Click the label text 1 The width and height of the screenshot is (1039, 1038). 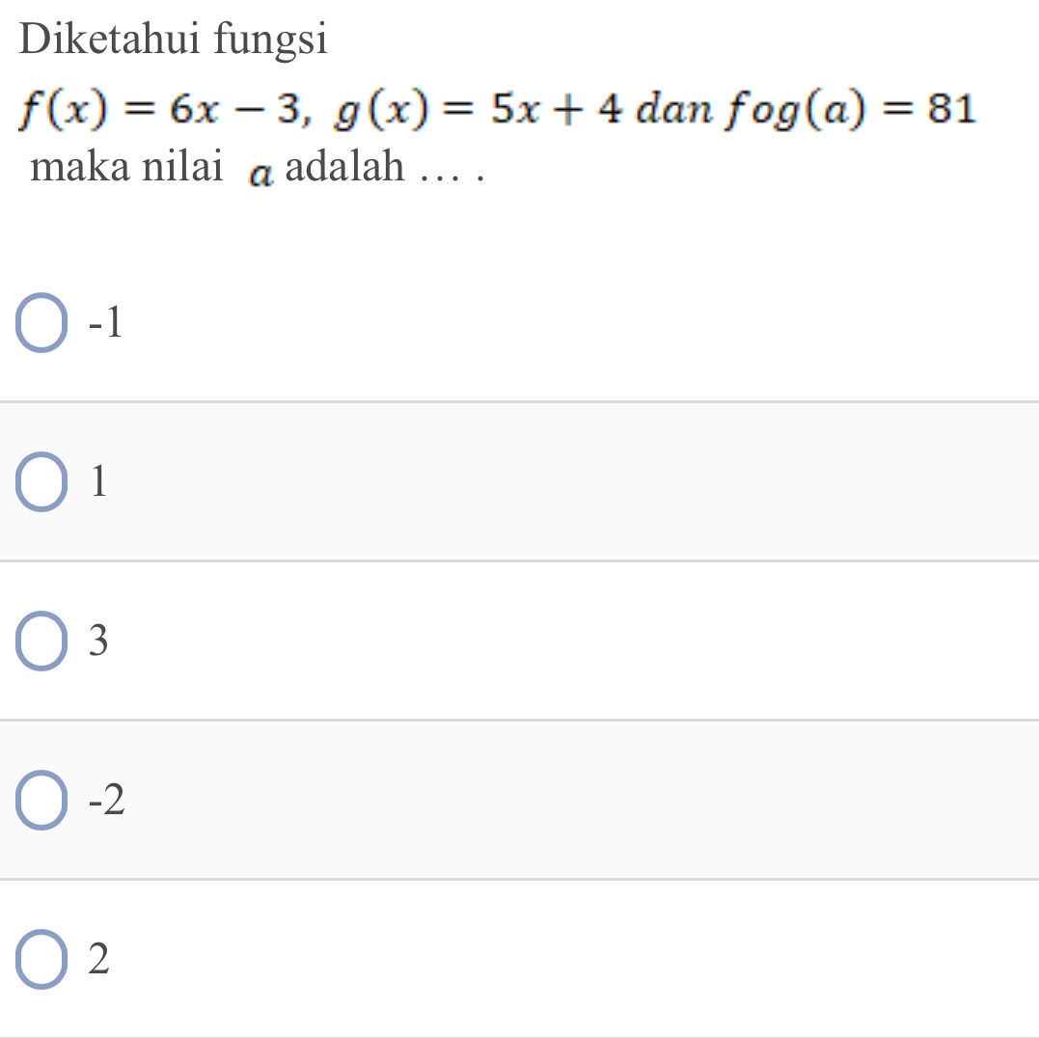[x=96, y=481]
